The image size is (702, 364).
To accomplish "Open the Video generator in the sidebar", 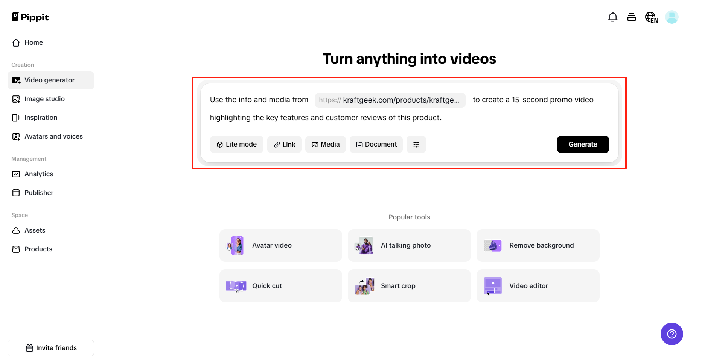I will click(x=49, y=80).
